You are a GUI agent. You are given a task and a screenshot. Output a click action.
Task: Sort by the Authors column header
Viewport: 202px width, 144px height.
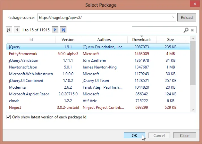[x=104, y=40]
